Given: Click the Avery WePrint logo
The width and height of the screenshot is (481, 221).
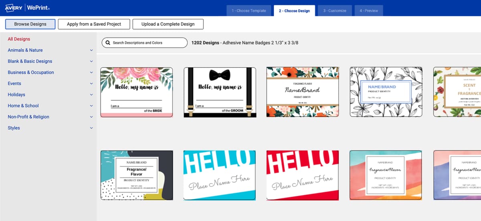Looking at the screenshot, I should pos(27,8).
